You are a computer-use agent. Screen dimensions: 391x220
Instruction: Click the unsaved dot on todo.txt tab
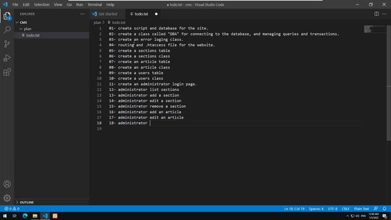tap(156, 14)
